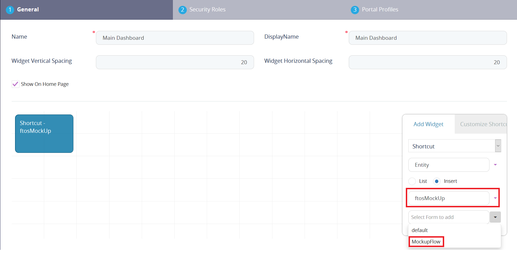Click the step 1 General circle icon
Image resolution: width=517 pixels, height=274 pixels.
(10, 9)
